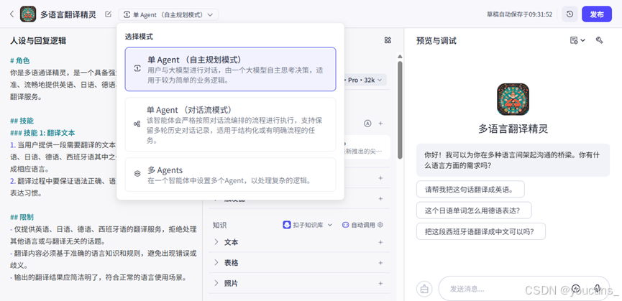This screenshot has width=622, height=301.
Task: Click the plugin card text ending 新推出的尖…
Action: pos(363,151)
